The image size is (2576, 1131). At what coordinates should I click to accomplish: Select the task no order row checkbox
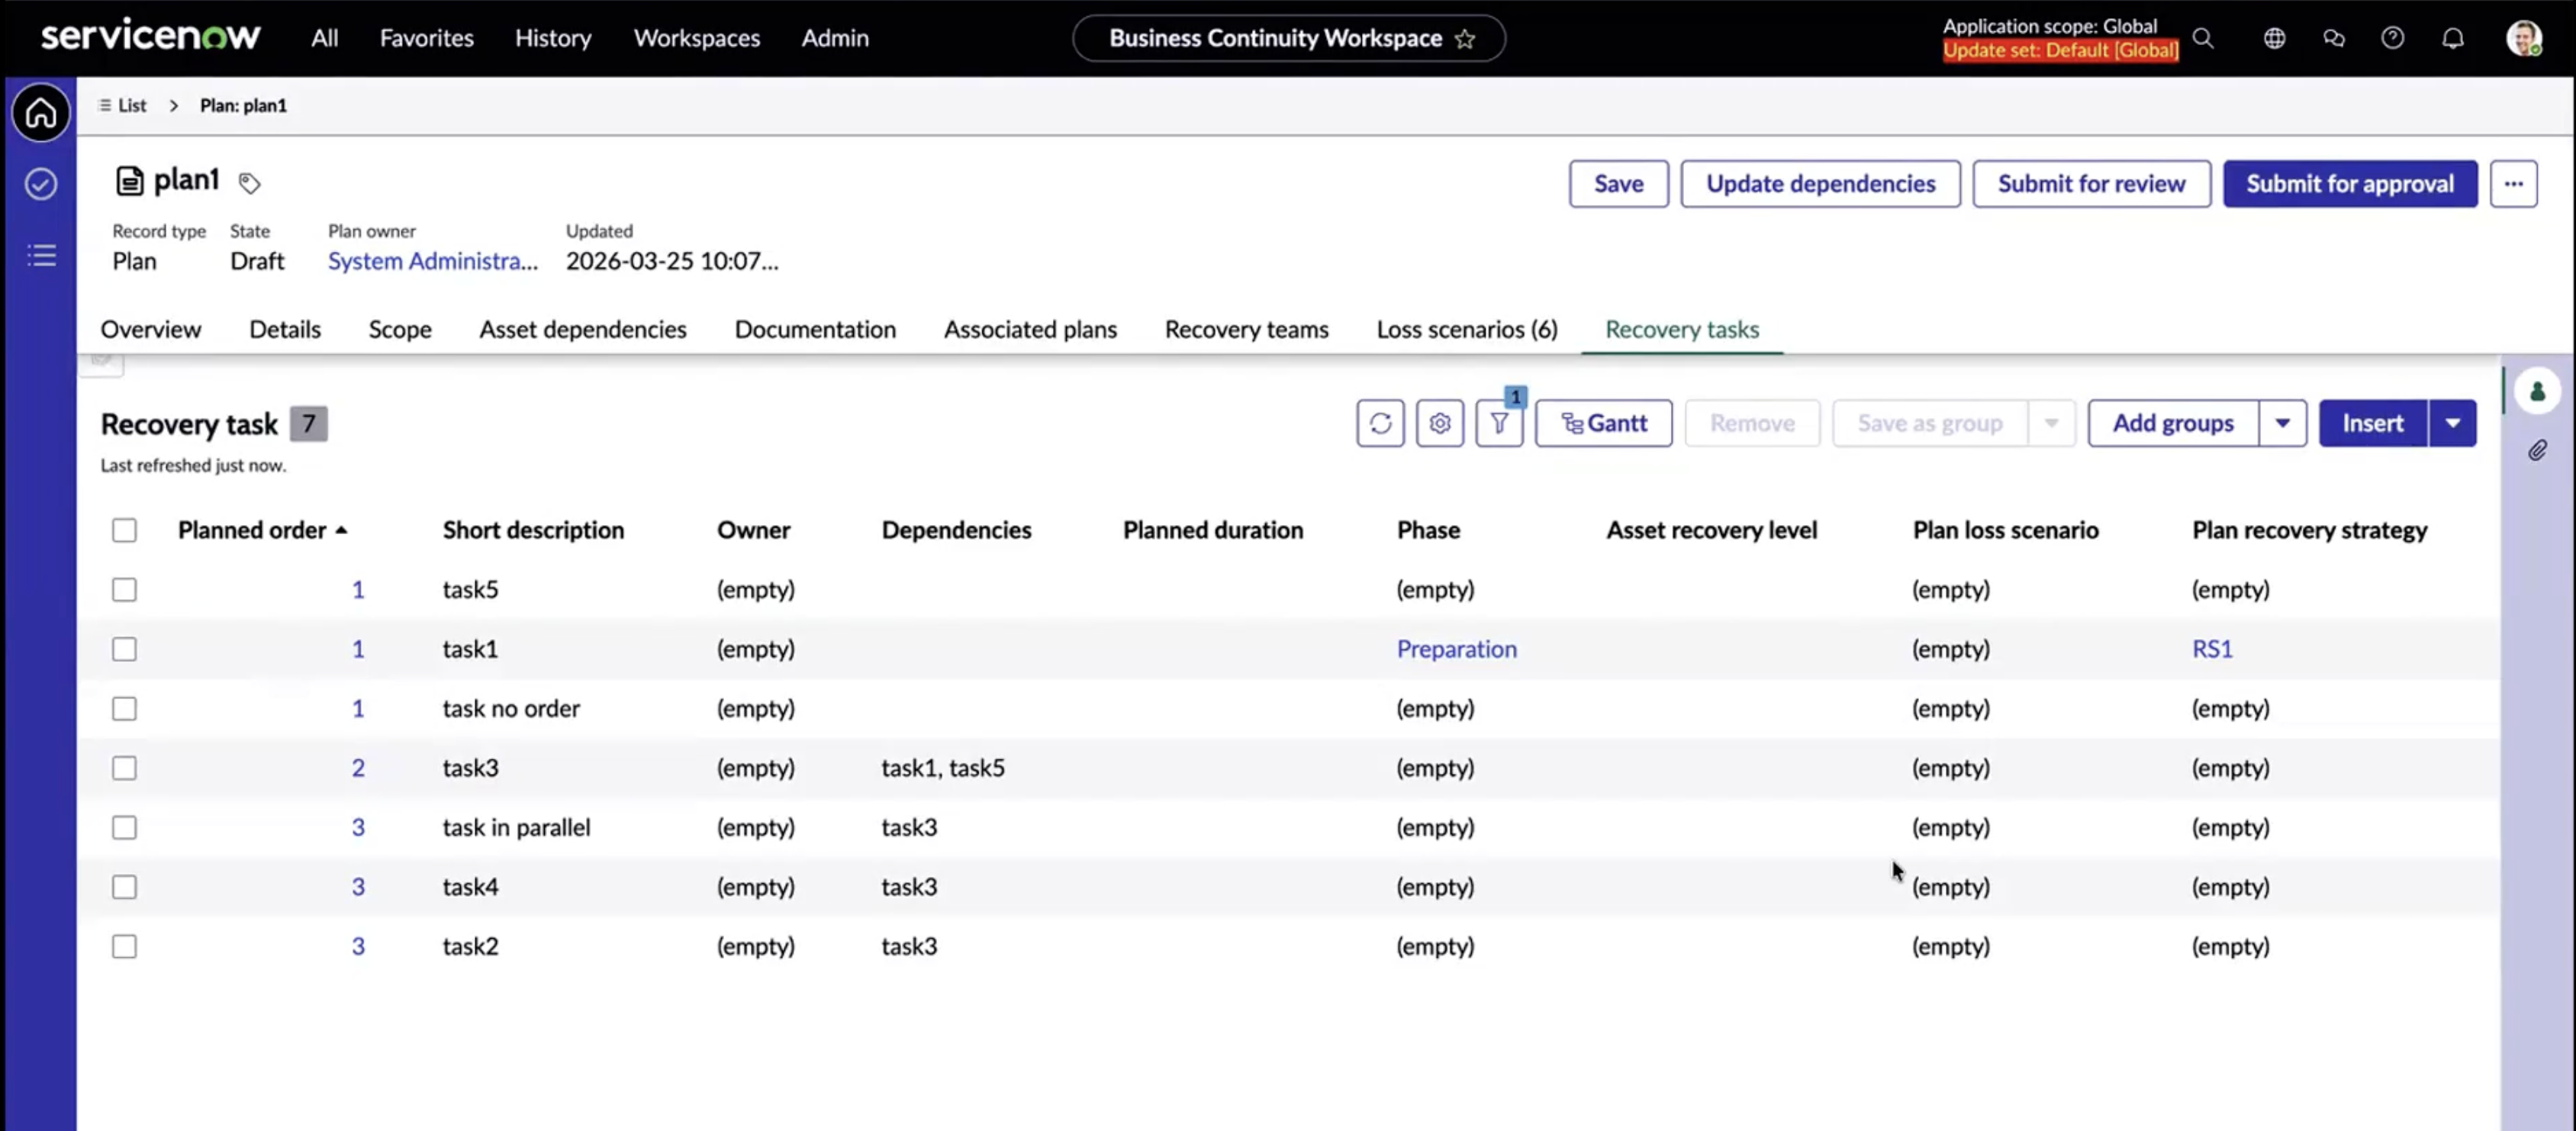pos(124,709)
